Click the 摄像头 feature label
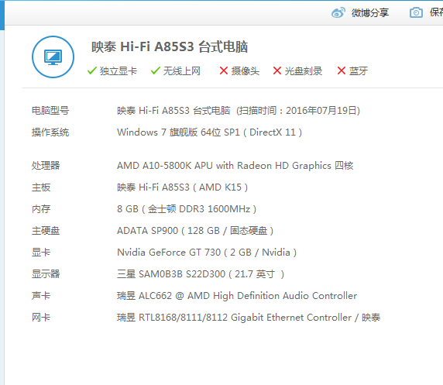Viewport: 443px width, 385px height. (246, 71)
